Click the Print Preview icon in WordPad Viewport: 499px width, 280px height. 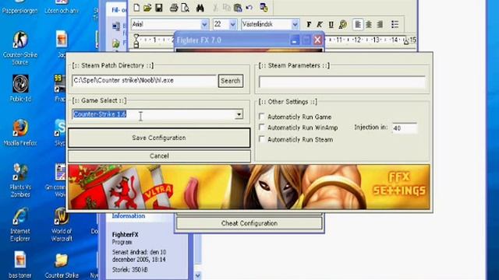click(x=185, y=8)
